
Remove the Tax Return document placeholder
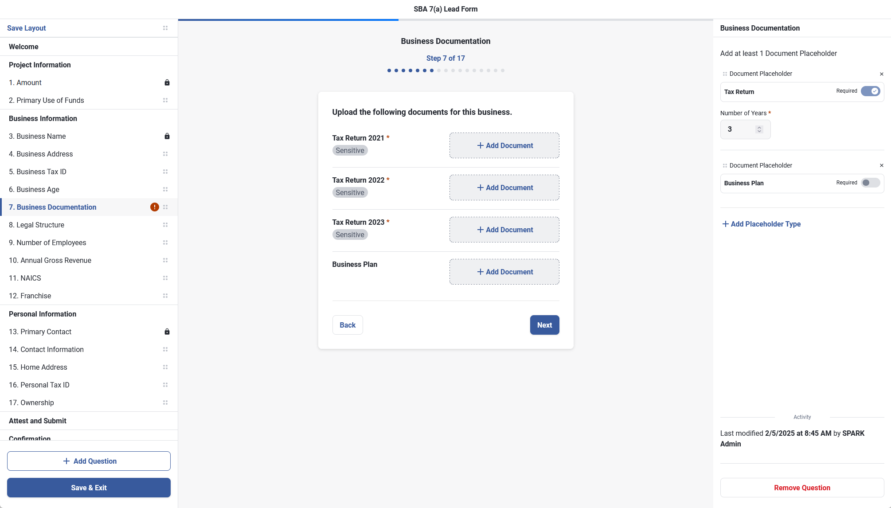point(881,74)
